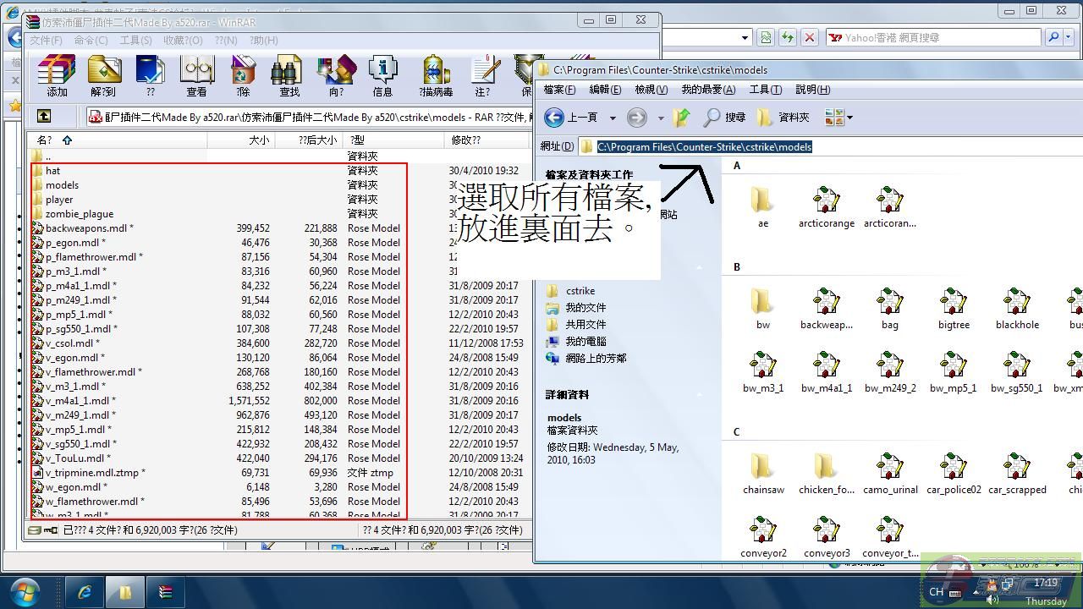Click the WinRAR Extract To (解?到) icon
1083x609 pixels.
coord(103,76)
